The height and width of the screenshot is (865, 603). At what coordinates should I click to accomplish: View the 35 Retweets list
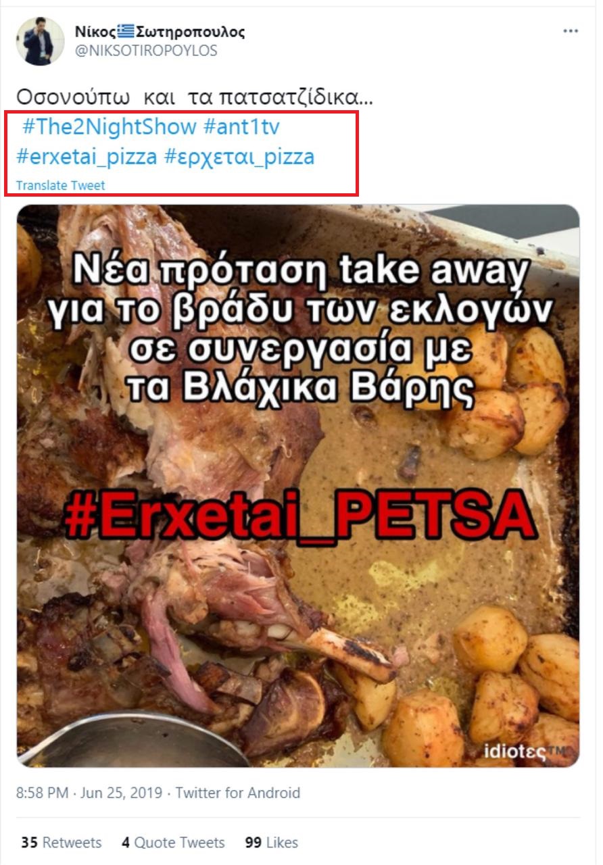(x=61, y=843)
